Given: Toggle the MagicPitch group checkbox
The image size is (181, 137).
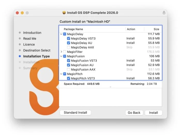Looking at the screenshot, I should coord(65,74).
